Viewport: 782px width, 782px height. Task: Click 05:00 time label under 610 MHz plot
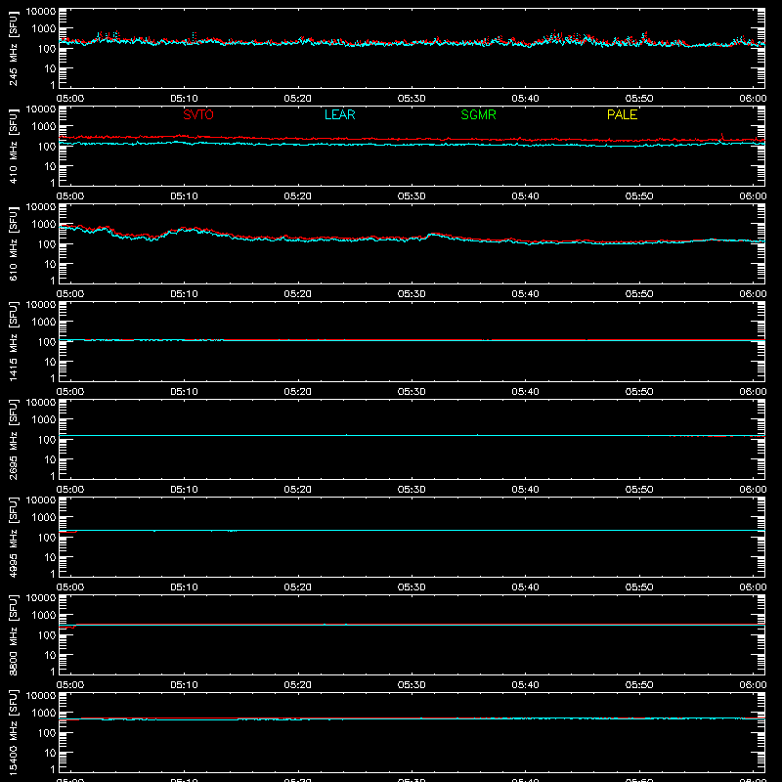(70, 294)
